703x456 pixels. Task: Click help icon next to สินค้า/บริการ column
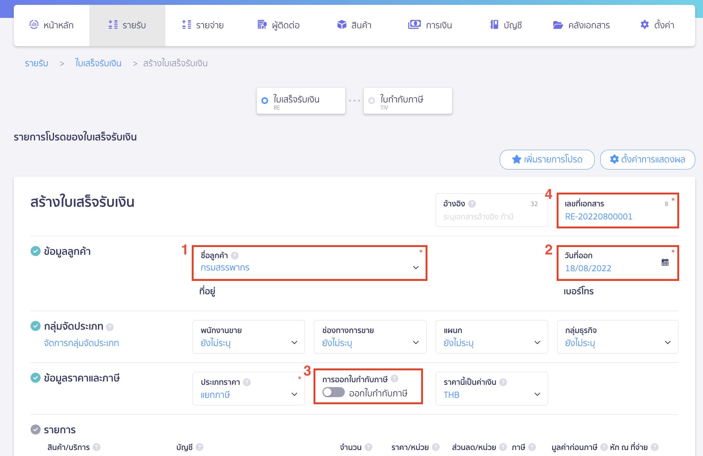[96, 447]
